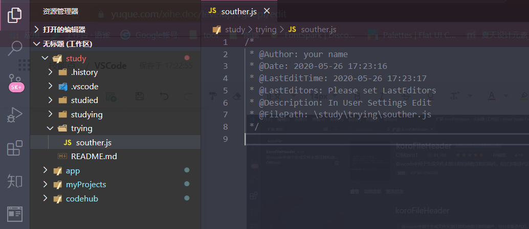529x229 pixels.
Task: Switch to the souther.js tab
Action: (239, 11)
